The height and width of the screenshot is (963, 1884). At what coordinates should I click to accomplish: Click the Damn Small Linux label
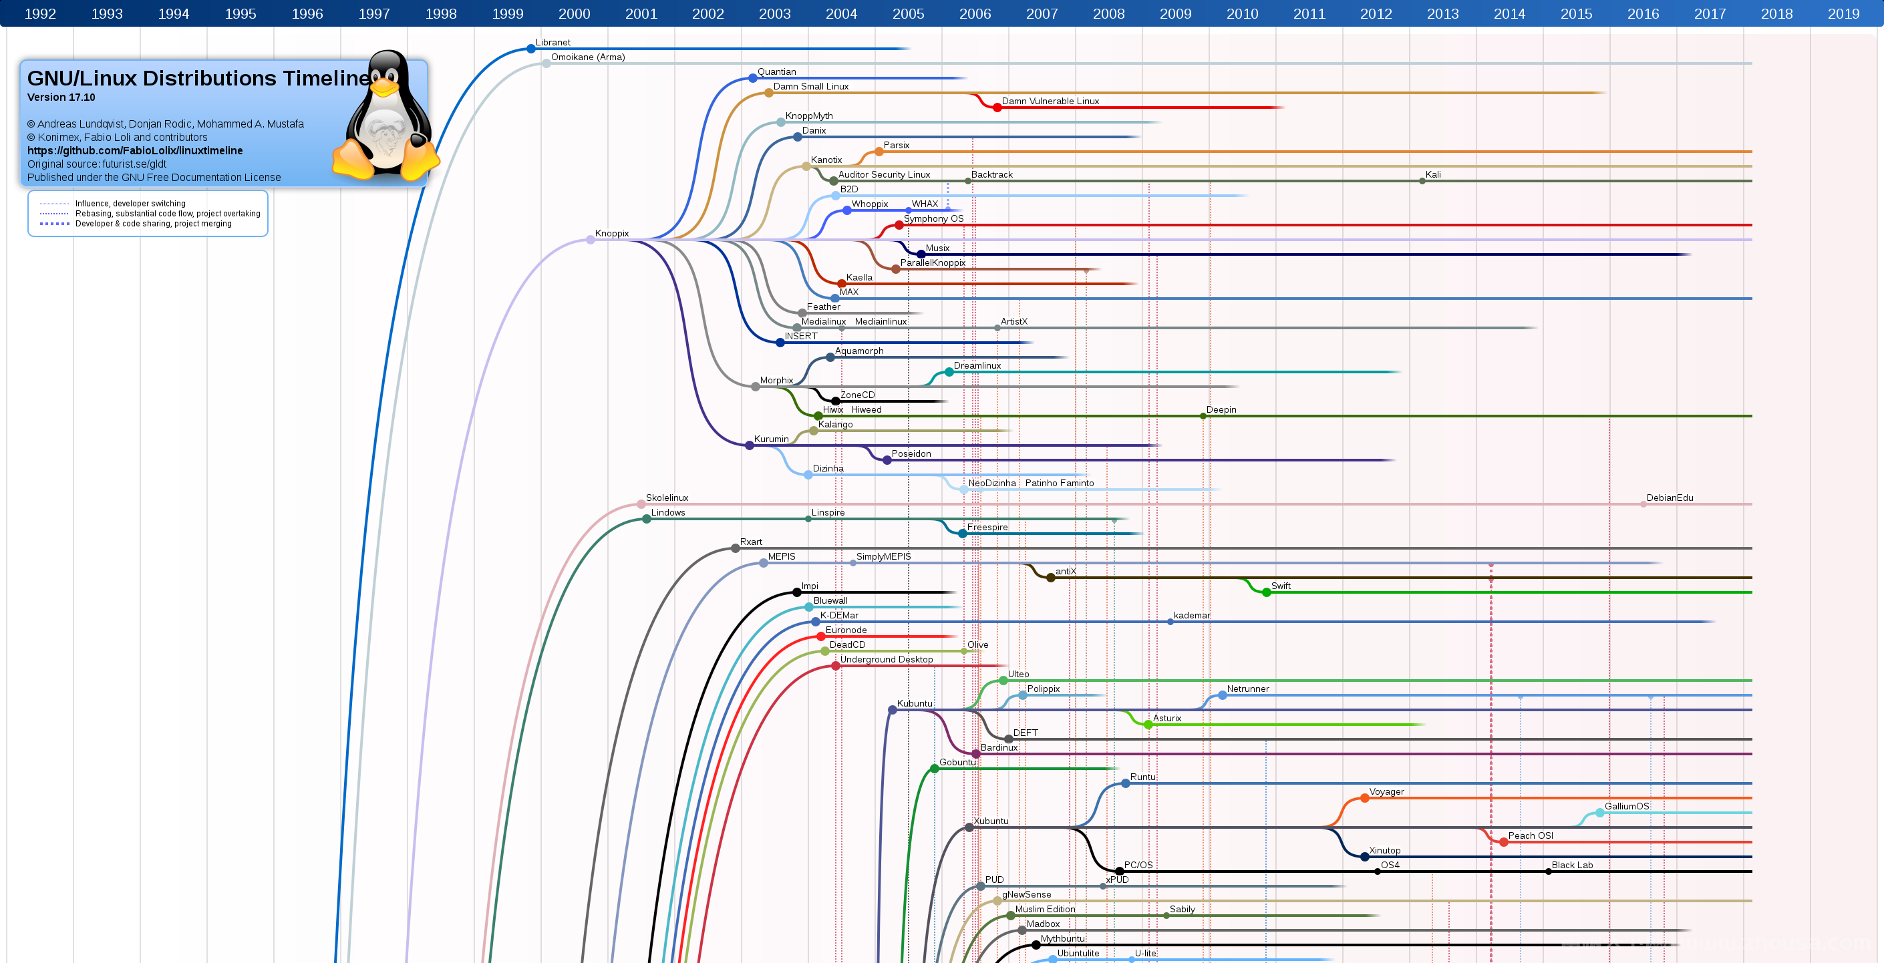click(x=810, y=86)
